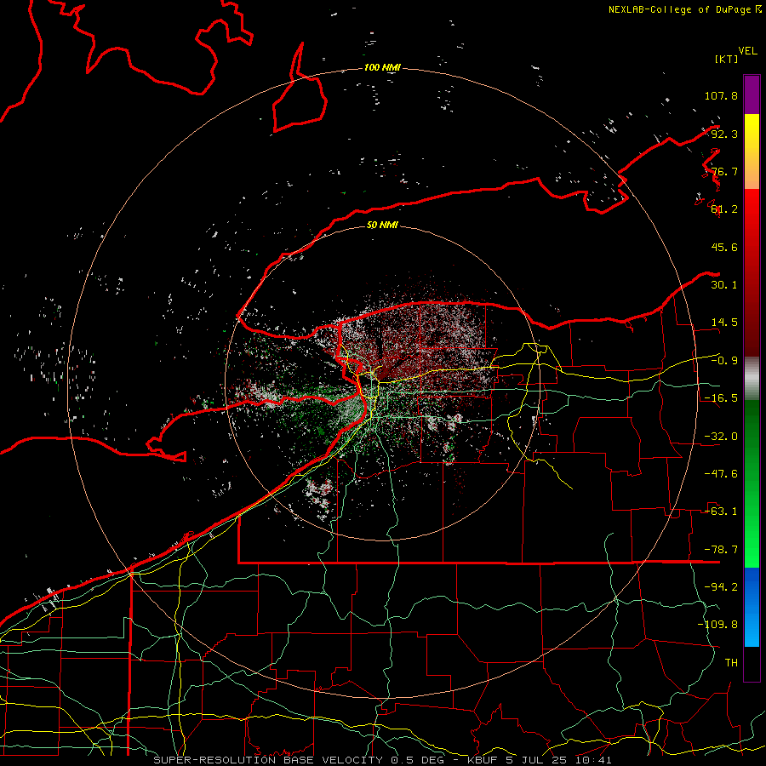Click the 45.6 velocity scale value
The image size is (766, 766).
[724, 247]
